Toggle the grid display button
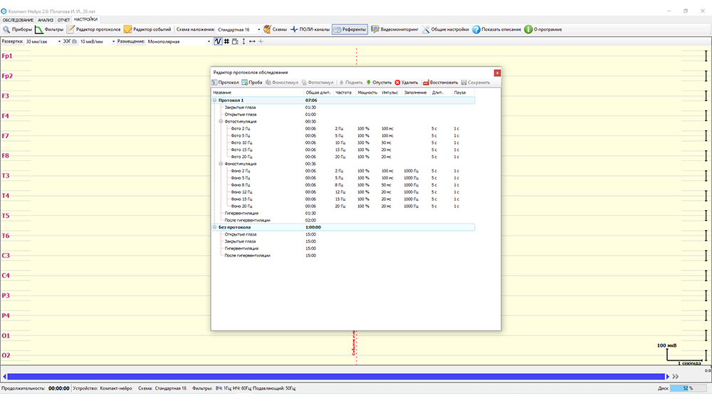This screenshot has height=401, width=712. click(226, 41)
